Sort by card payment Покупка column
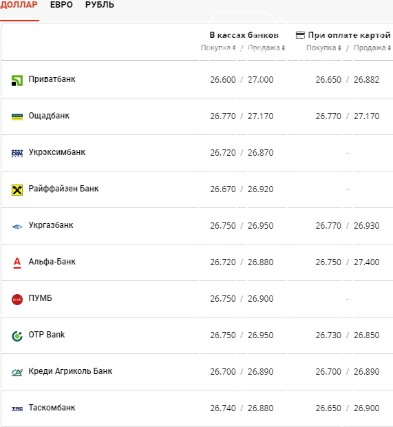The height and width of the screenshot is (427, 393). [x=323, y=48]
